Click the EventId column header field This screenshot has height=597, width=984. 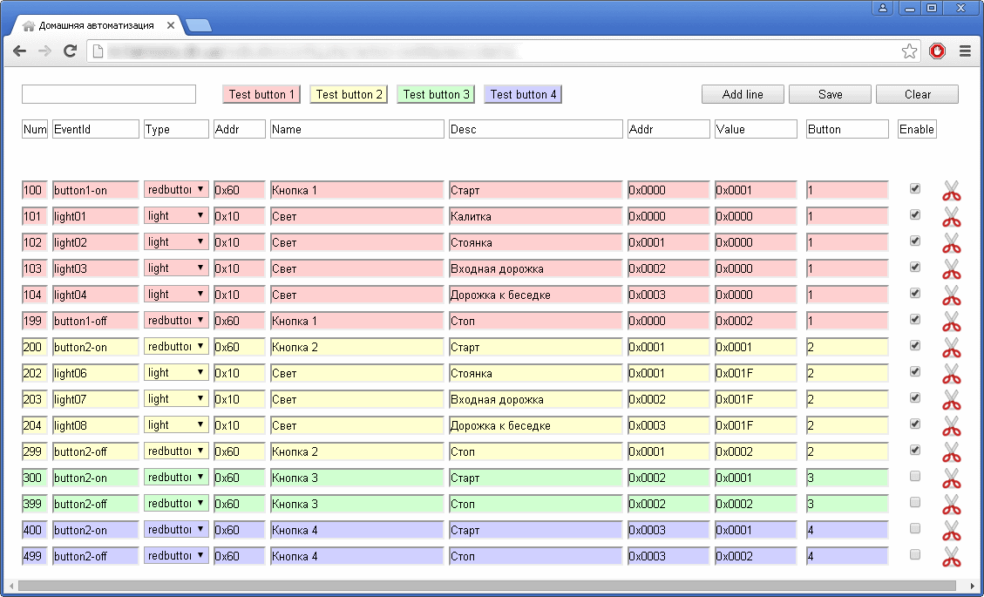coord(95,129)
